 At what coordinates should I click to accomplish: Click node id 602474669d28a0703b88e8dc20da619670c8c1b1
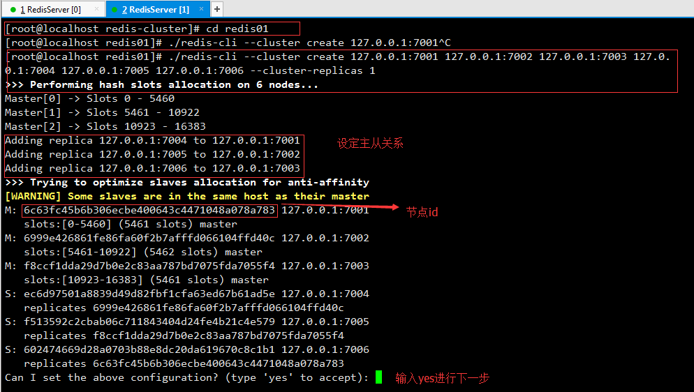(x=149, y=349)
